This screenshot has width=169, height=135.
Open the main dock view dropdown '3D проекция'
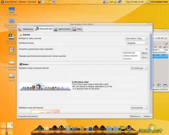[139, 68]
